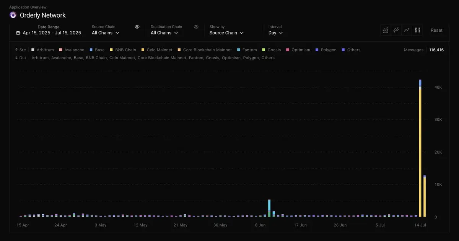Viewport: 459px width, 241px height.
Task: Click the 3 May axis label
Action: tap(100, 225)
